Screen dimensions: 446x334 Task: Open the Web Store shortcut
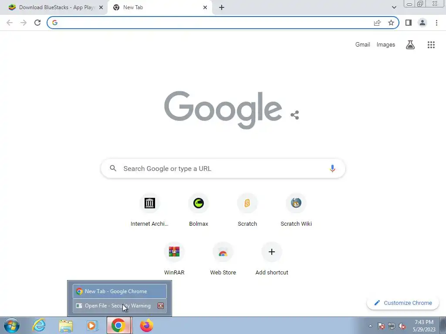click(223, 259)
